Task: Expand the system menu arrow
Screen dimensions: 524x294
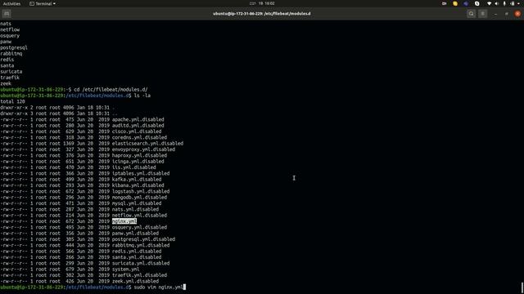Action: click(x=518, y=3)
